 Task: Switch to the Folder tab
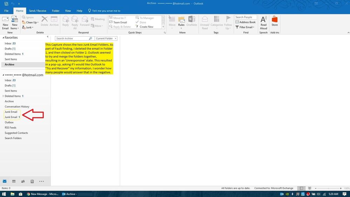56,11
